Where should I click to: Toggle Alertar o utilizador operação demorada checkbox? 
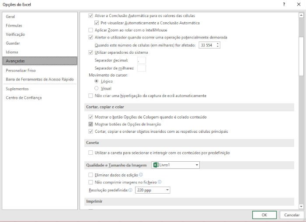coord(90,37)
